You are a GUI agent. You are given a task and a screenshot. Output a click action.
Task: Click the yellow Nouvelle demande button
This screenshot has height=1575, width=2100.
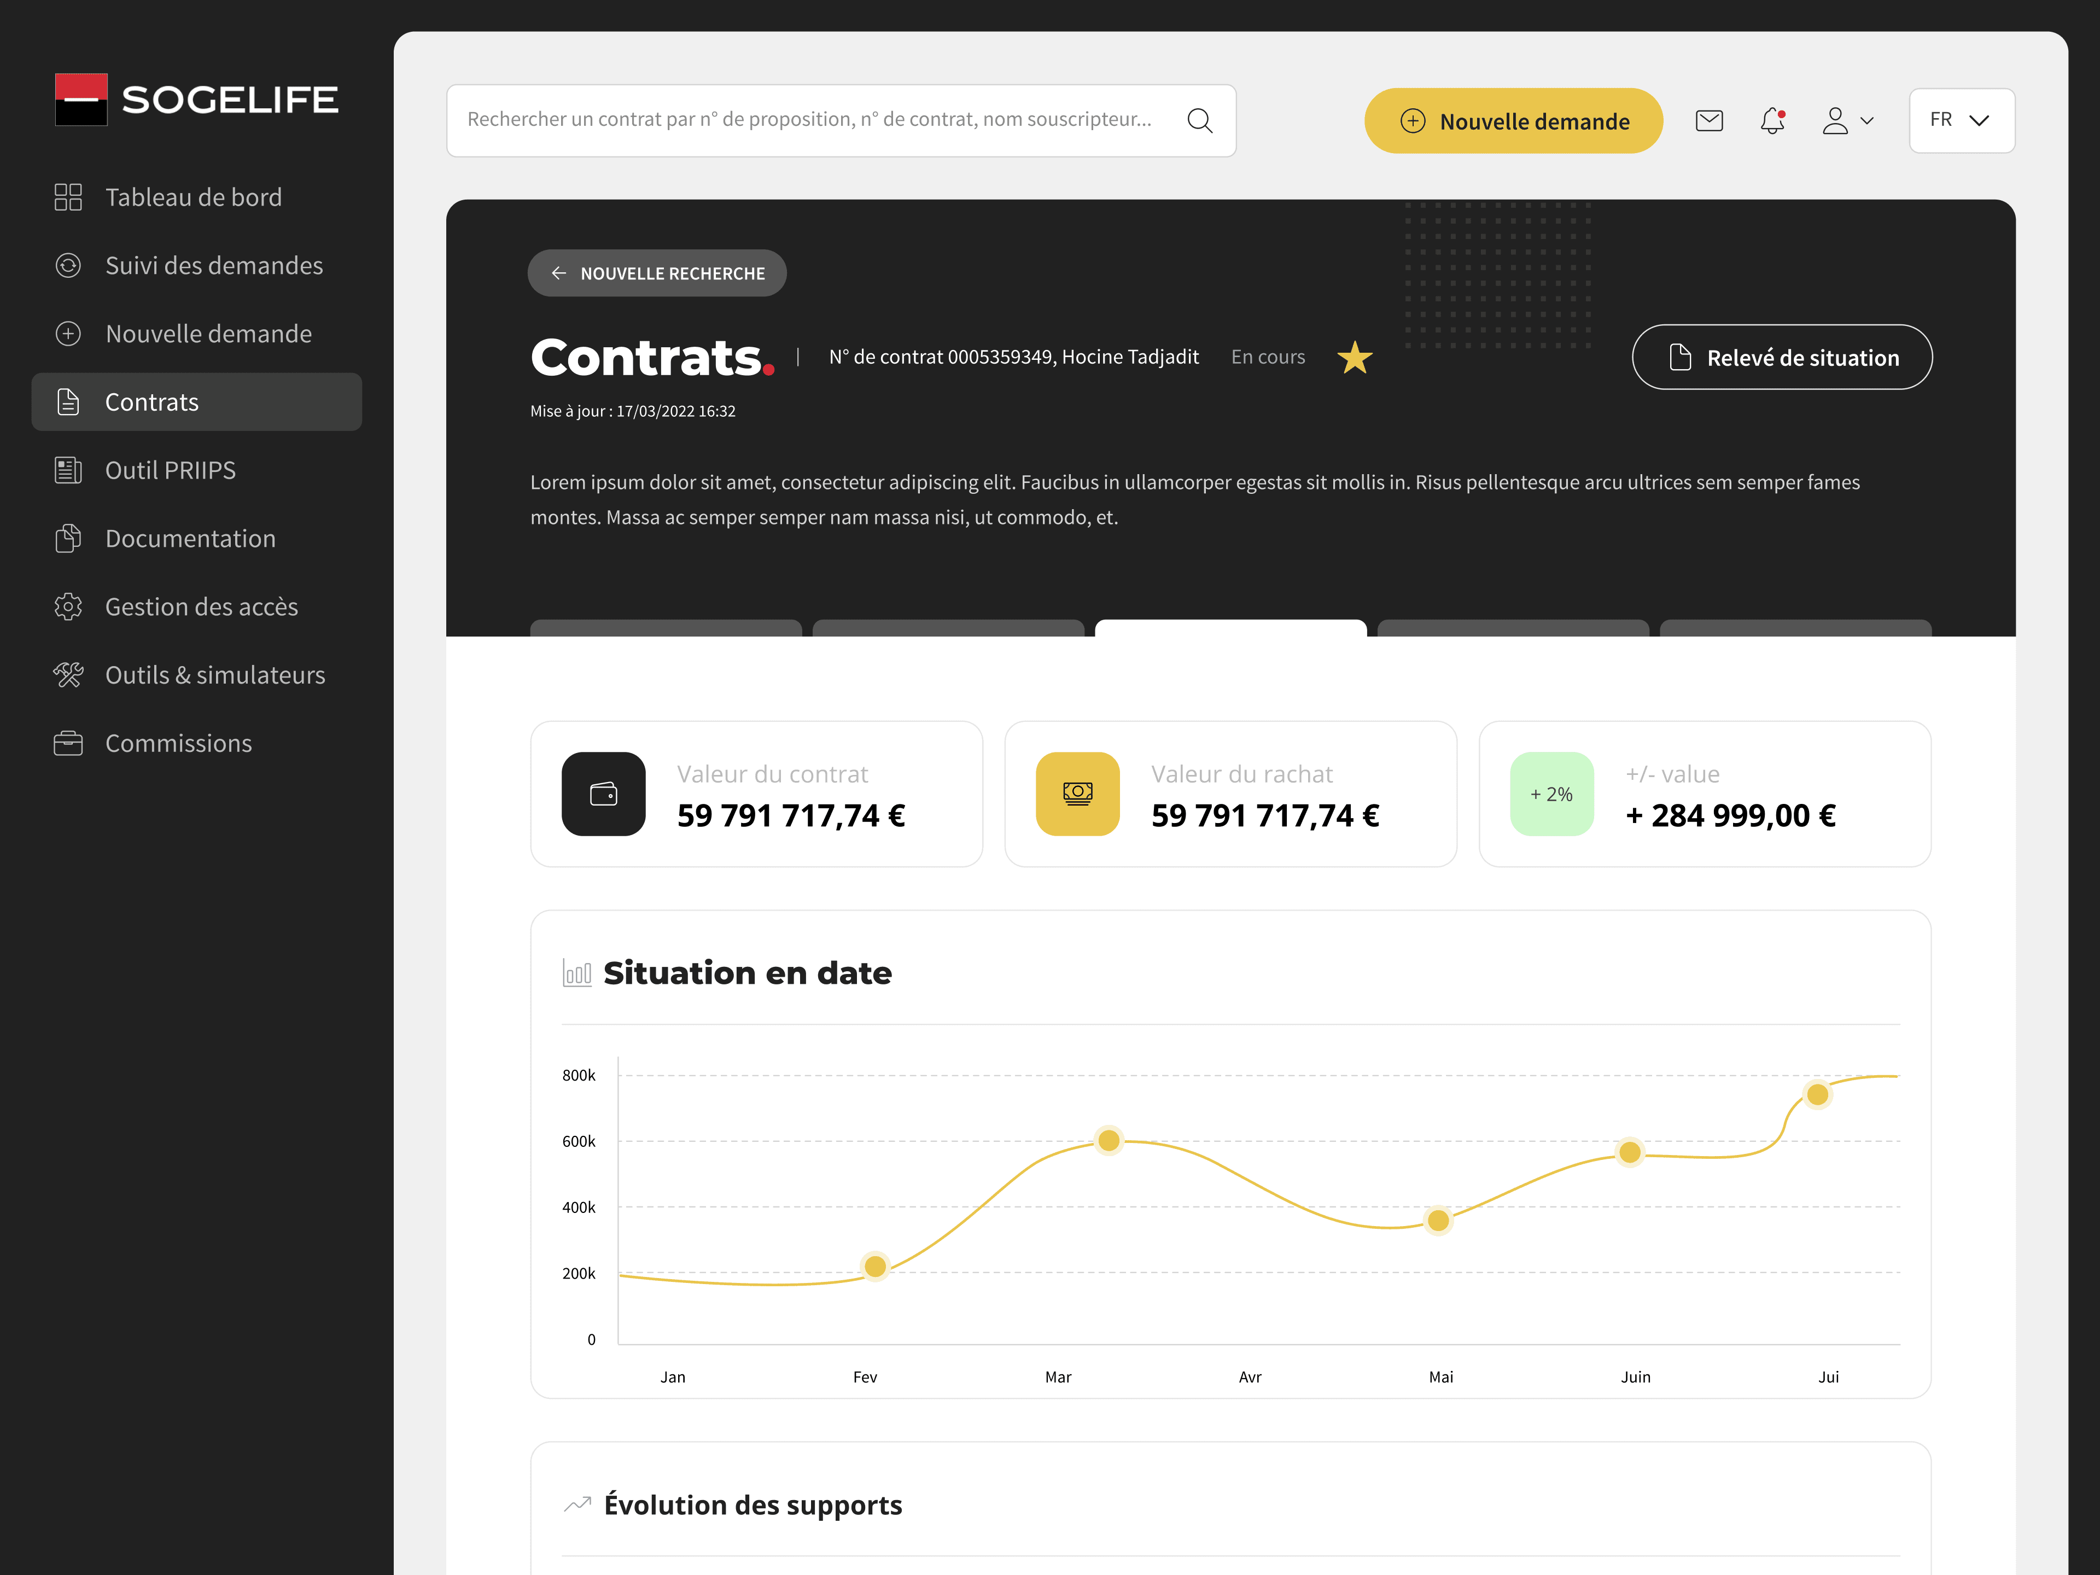click(x=1513, y=120)
